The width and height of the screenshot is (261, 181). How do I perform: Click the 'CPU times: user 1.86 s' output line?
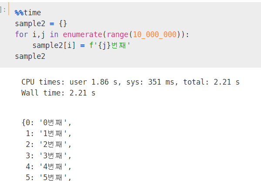click(x=131, y=82)
